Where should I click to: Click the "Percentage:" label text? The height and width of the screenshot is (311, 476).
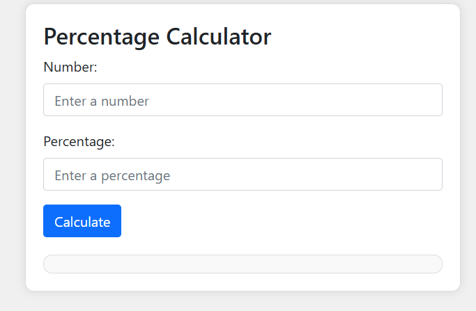pos(79,142)
